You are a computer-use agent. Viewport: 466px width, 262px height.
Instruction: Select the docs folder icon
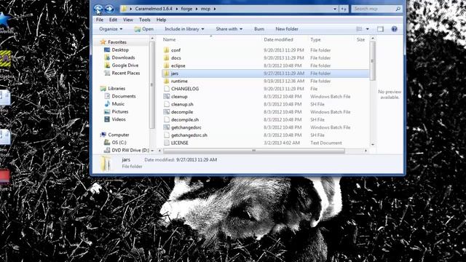167,58
